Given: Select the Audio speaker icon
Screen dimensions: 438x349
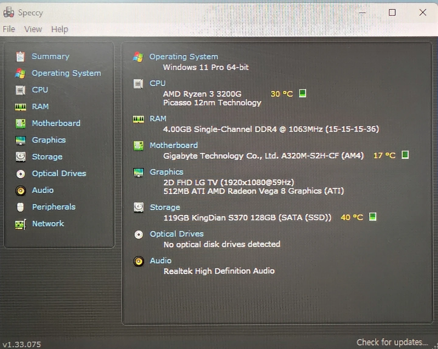Looking at the screenshot, I should (20, 191).
